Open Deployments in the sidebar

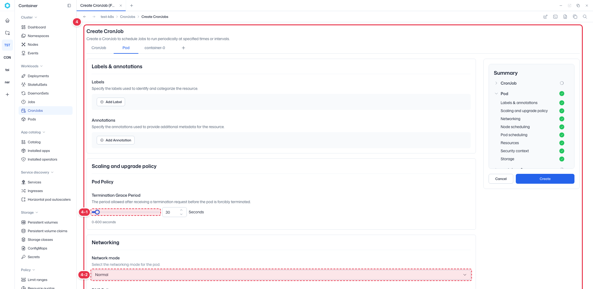pos(46,76)
